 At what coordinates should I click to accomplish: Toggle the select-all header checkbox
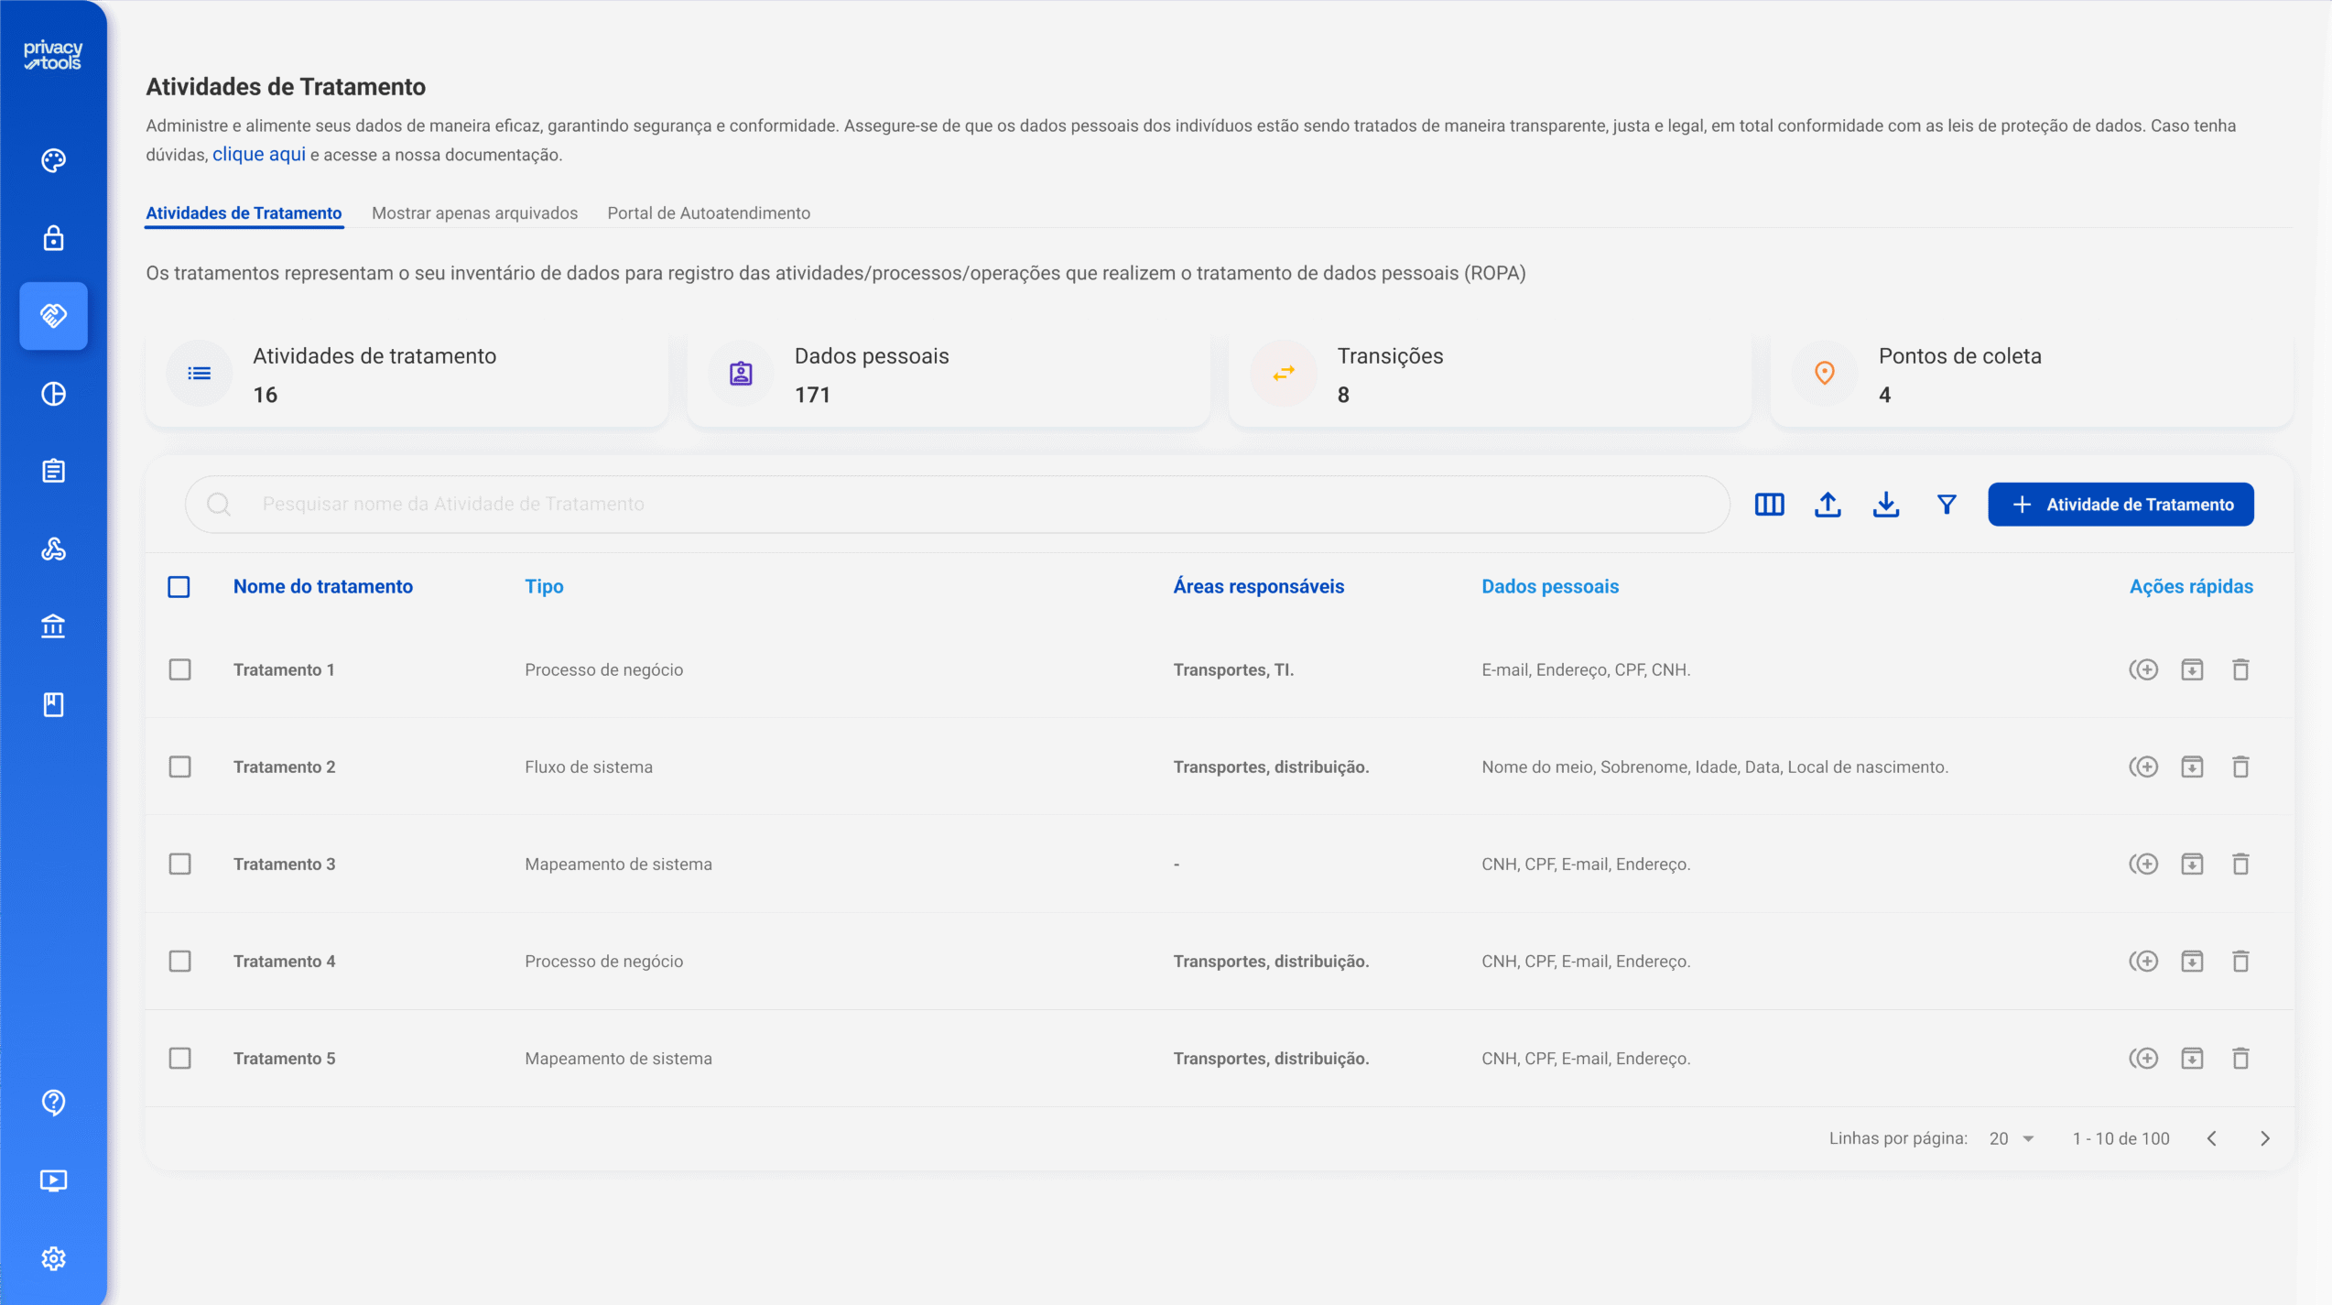click(179, 587)
